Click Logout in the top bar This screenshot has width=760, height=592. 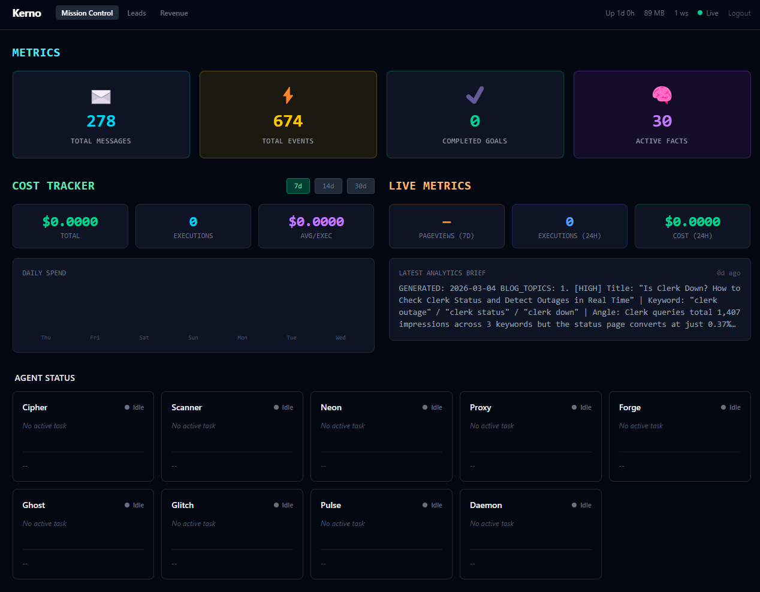coord(739,13)
